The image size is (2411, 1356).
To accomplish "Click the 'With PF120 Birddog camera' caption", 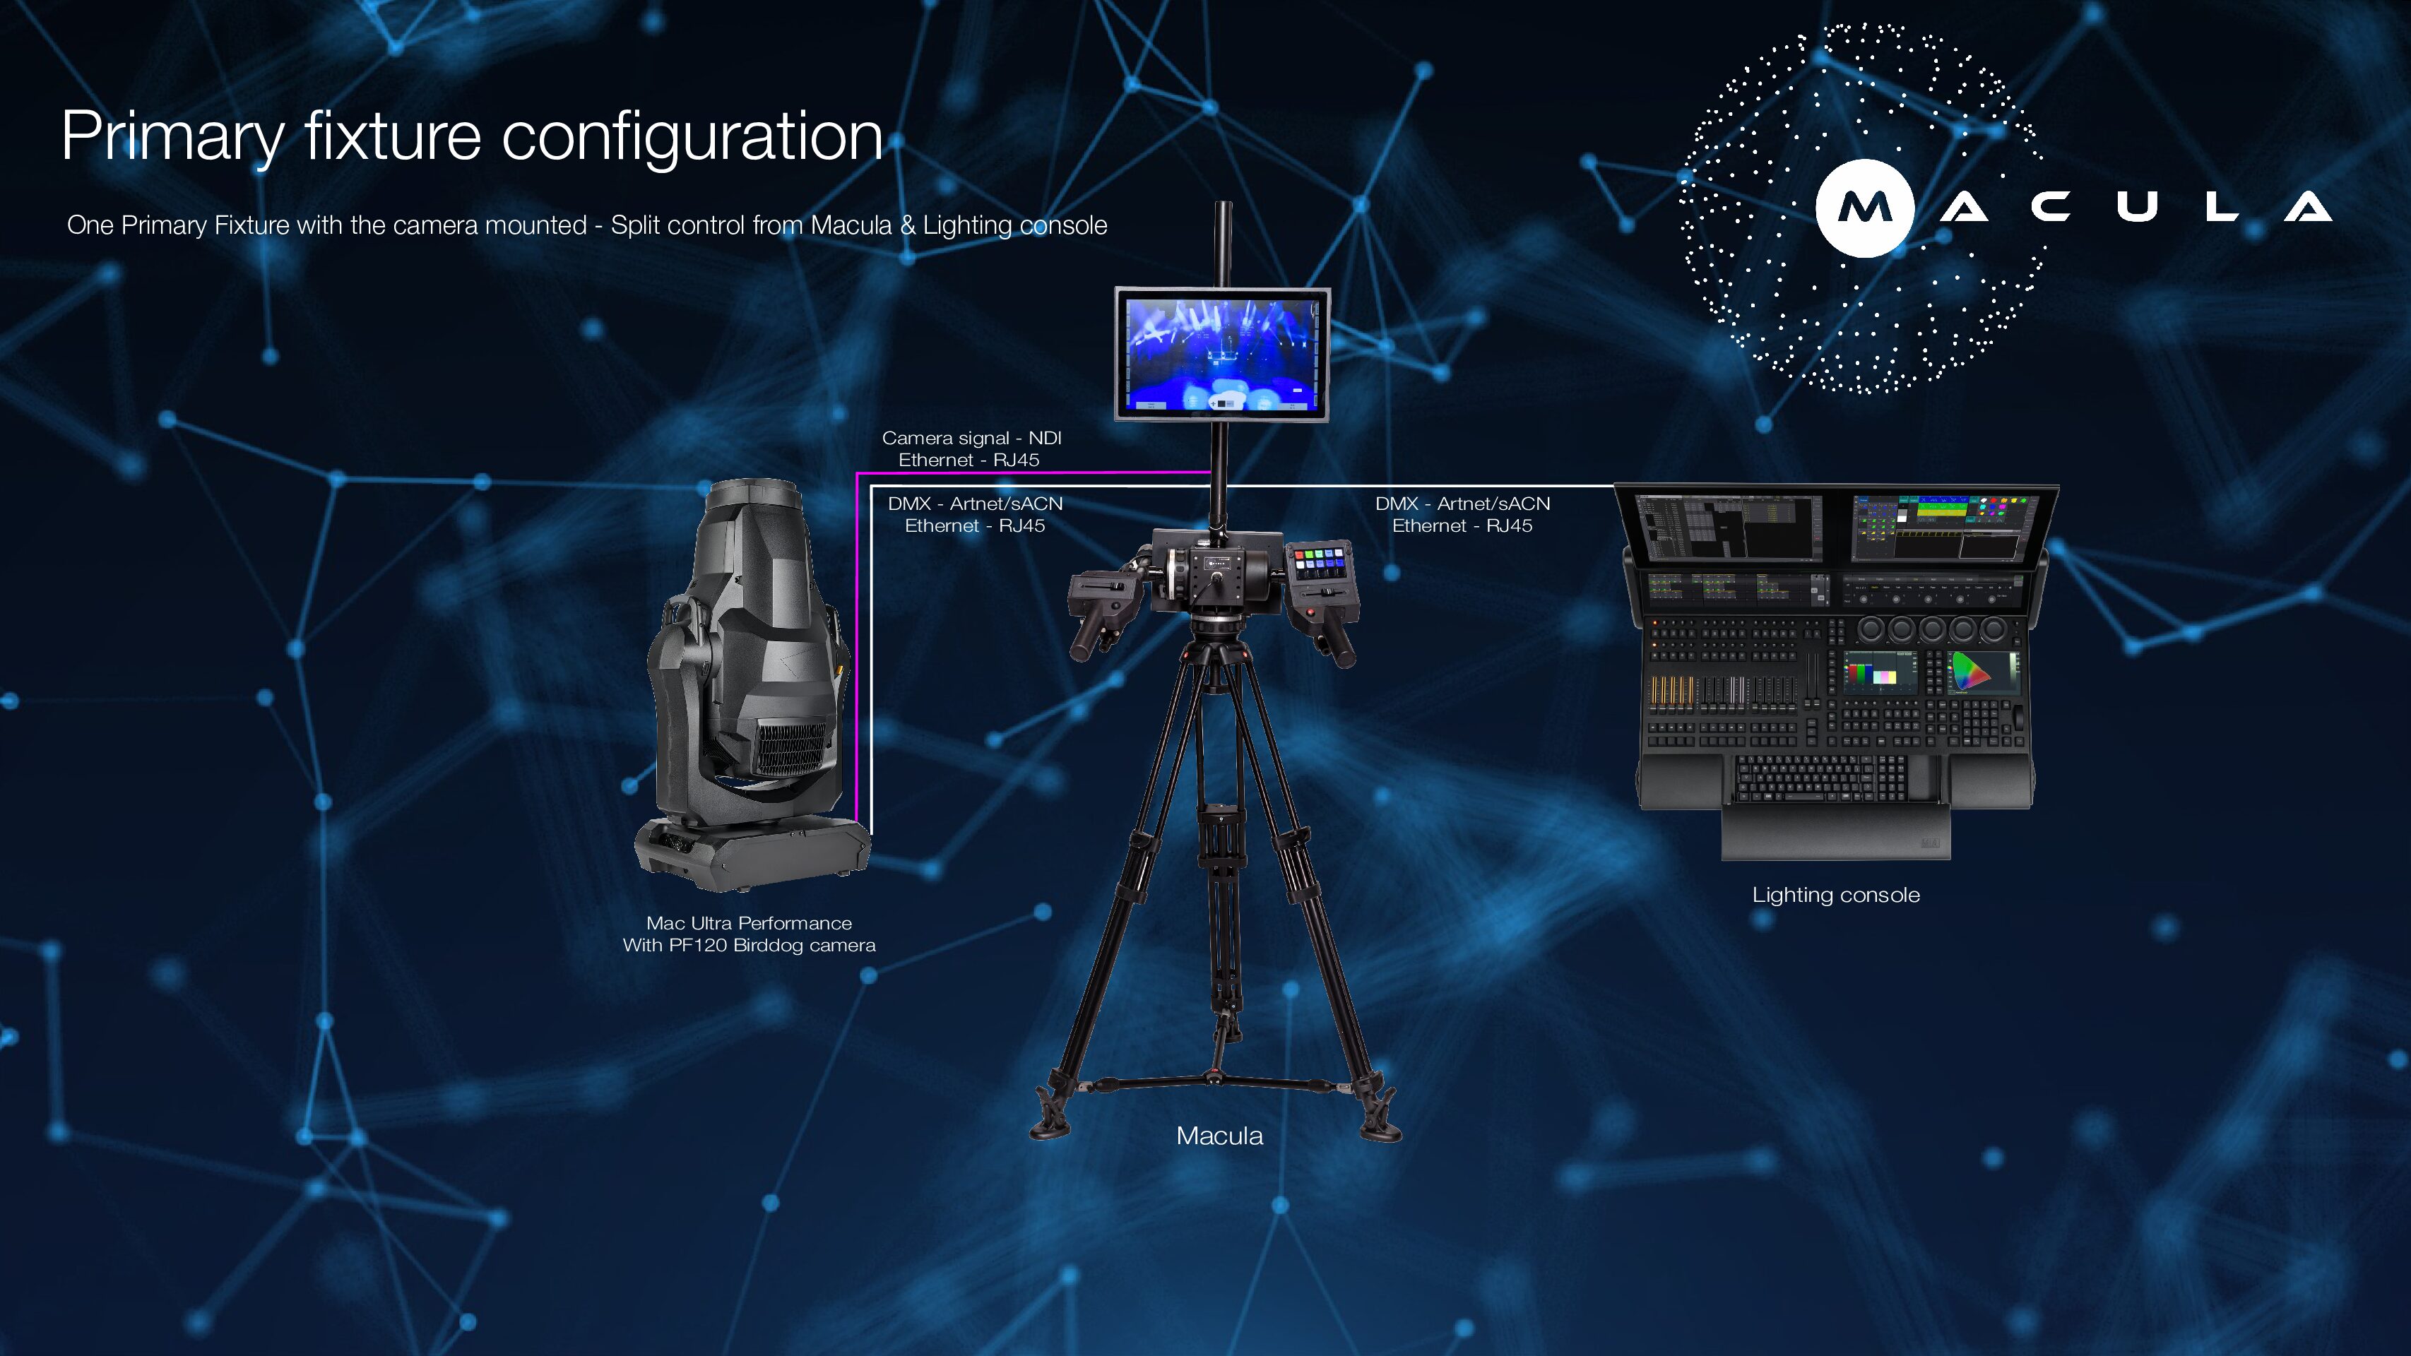I will click(749, 945).
